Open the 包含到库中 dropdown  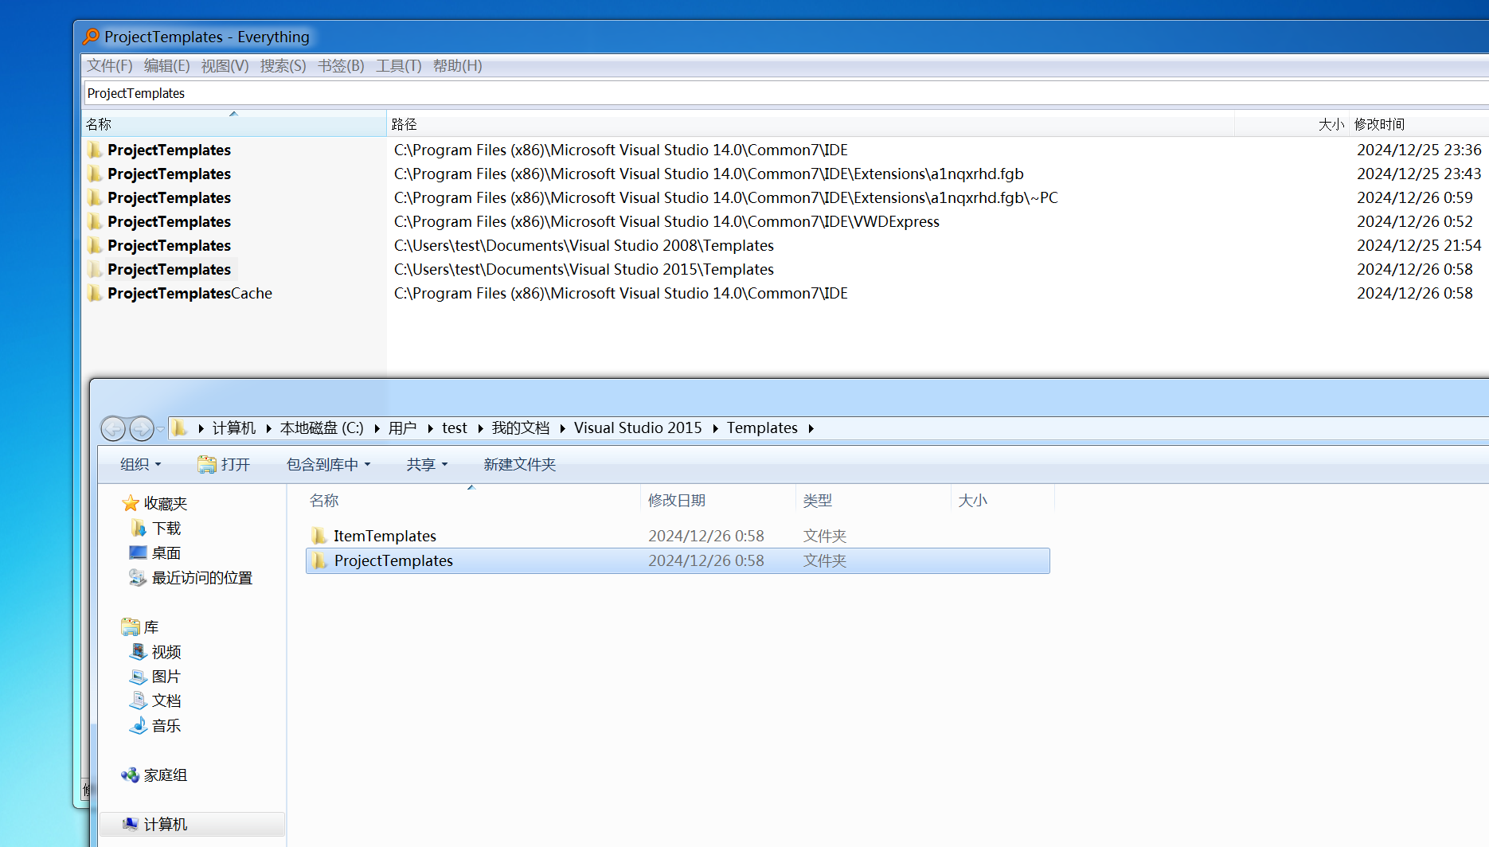[329, 464]
